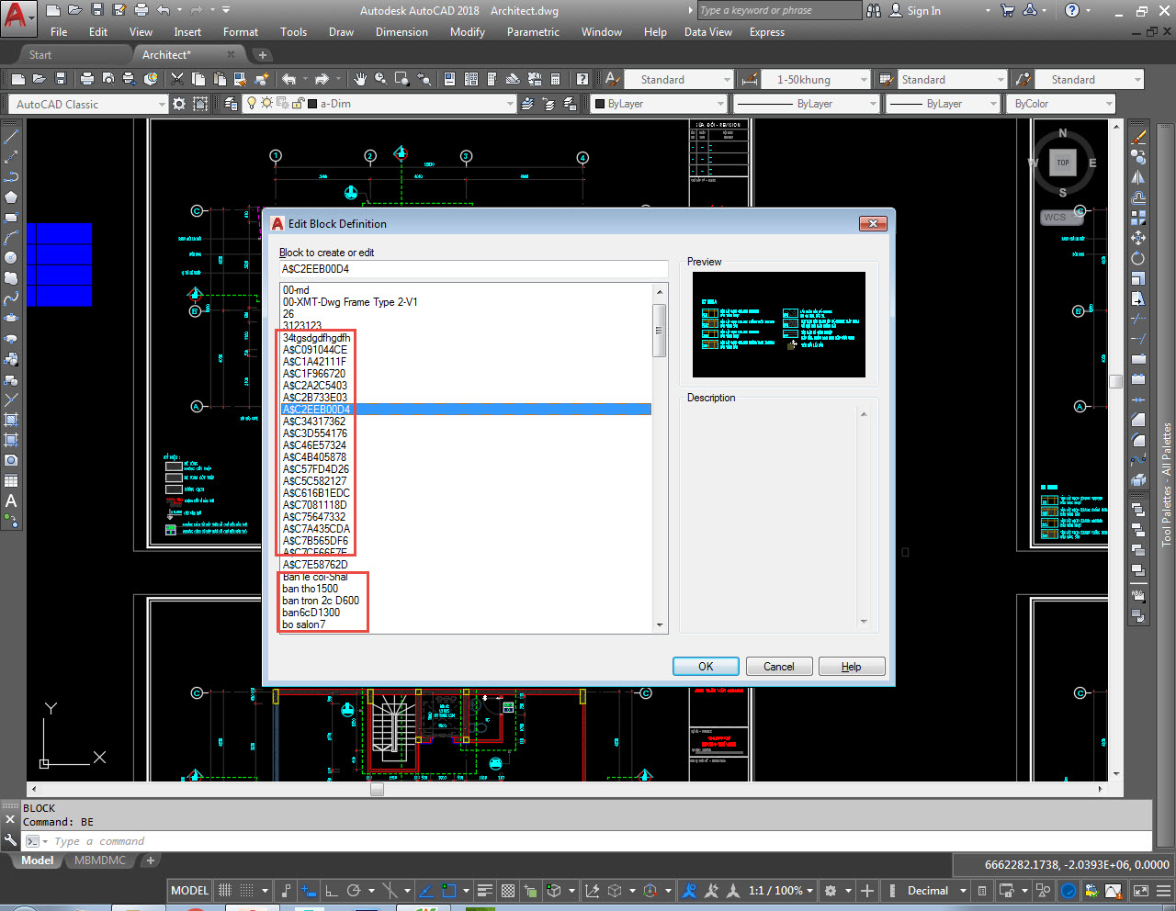Image resolution: width=1176 pixels, height=911 pixels.
Task: Open the ByLayer color control with black swatch
Action: [659, 105]
